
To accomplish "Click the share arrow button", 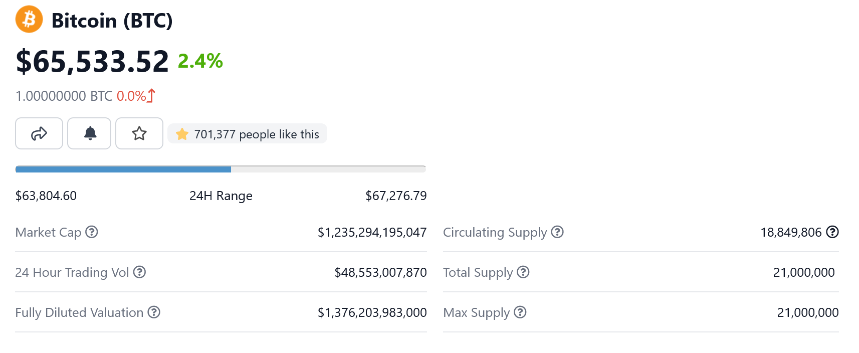I will click(39, 133).
